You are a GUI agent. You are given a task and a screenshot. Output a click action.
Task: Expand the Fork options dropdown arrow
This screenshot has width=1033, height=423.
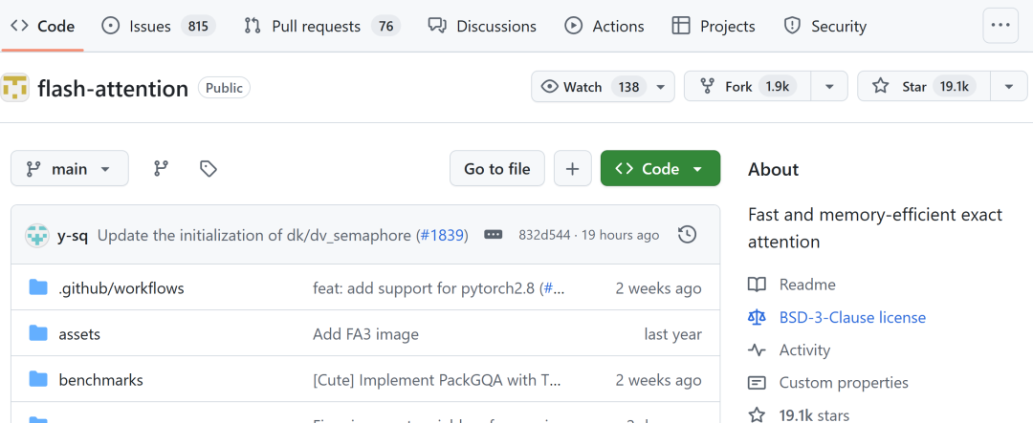[828, 87]
